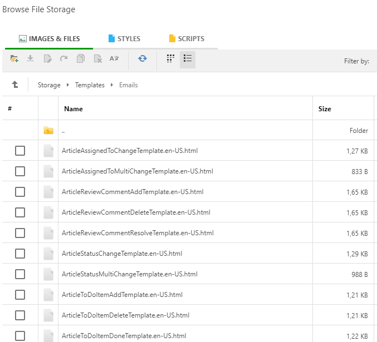The height and width of the screenshot is (342, 377).
Task: Open the Scripts tab
Action: tap(187, 39)
